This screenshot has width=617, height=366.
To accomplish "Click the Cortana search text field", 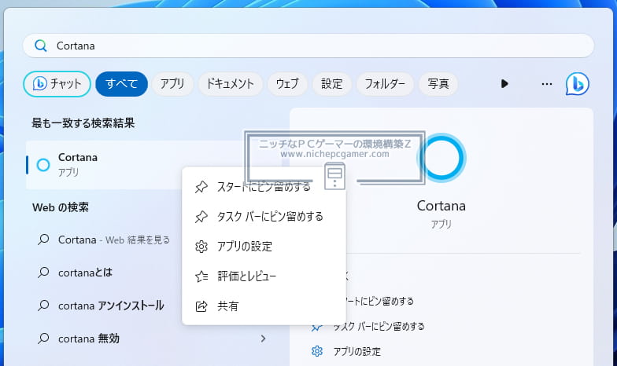I will tap(308, 46).
